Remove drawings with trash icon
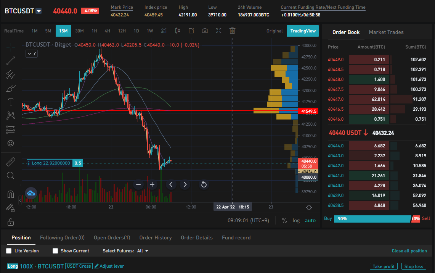435x273 pixels. point(233,31)
